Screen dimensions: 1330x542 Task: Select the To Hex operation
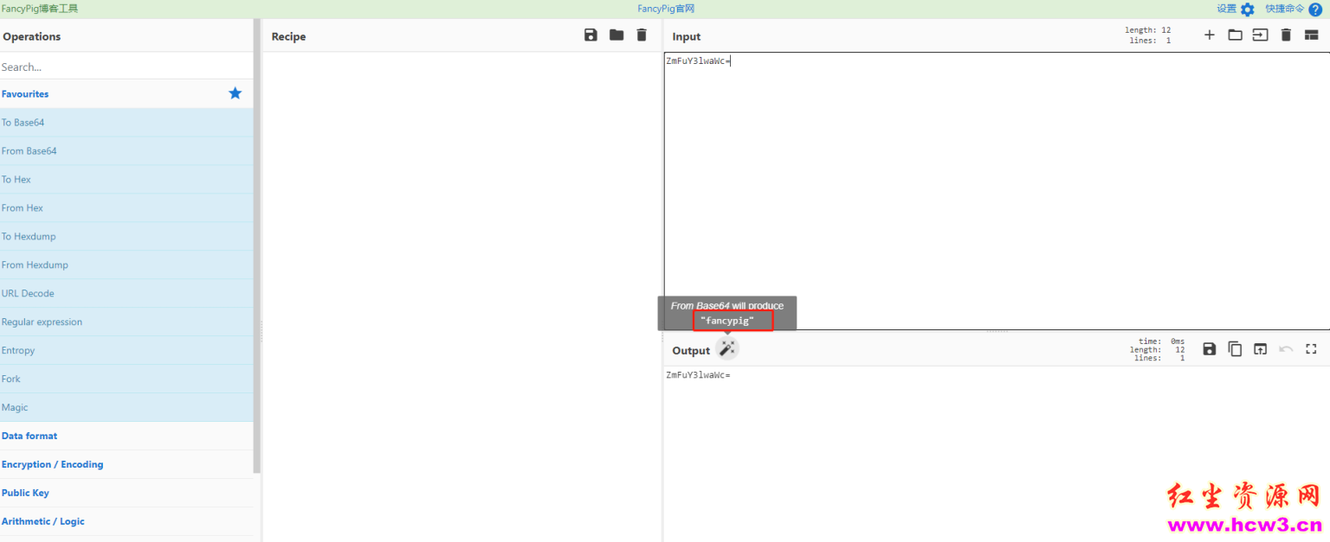tap(126, 179)
